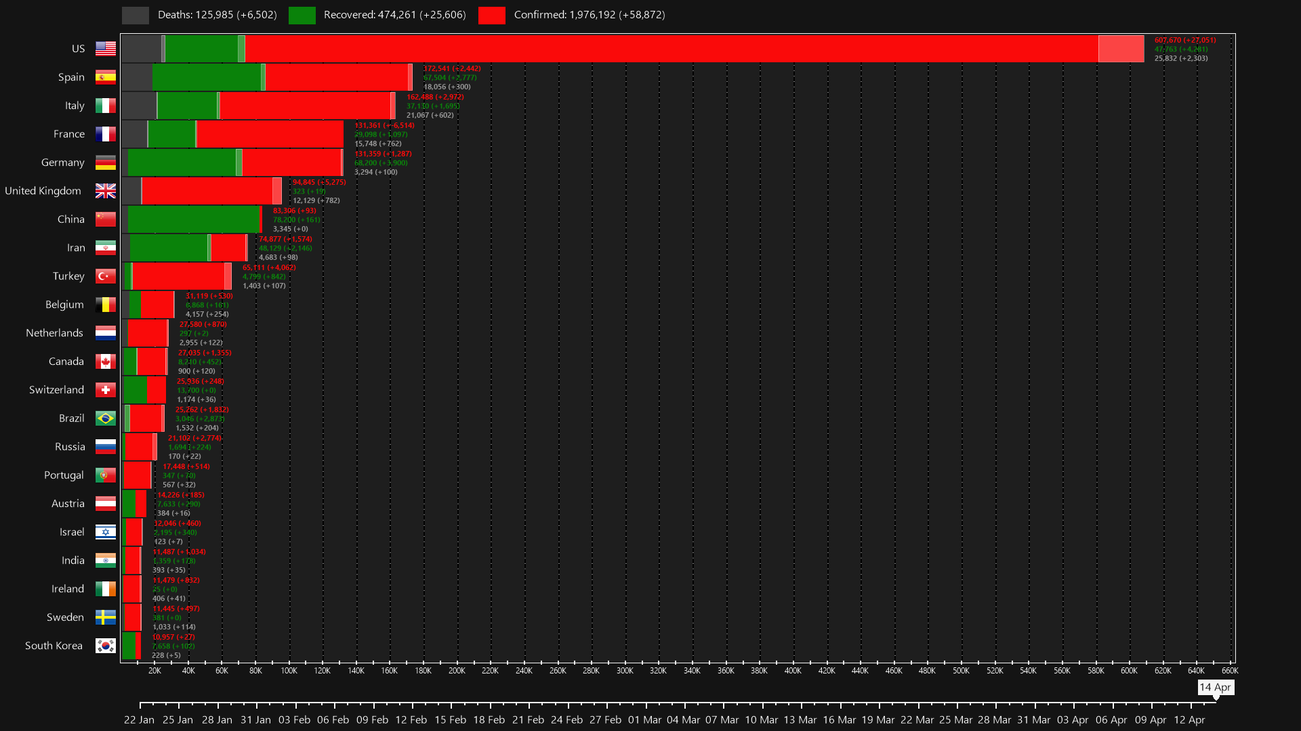
Task: Click the 660K x-axis tick label
Action: pyautogui.click(x=1230, y=671)
